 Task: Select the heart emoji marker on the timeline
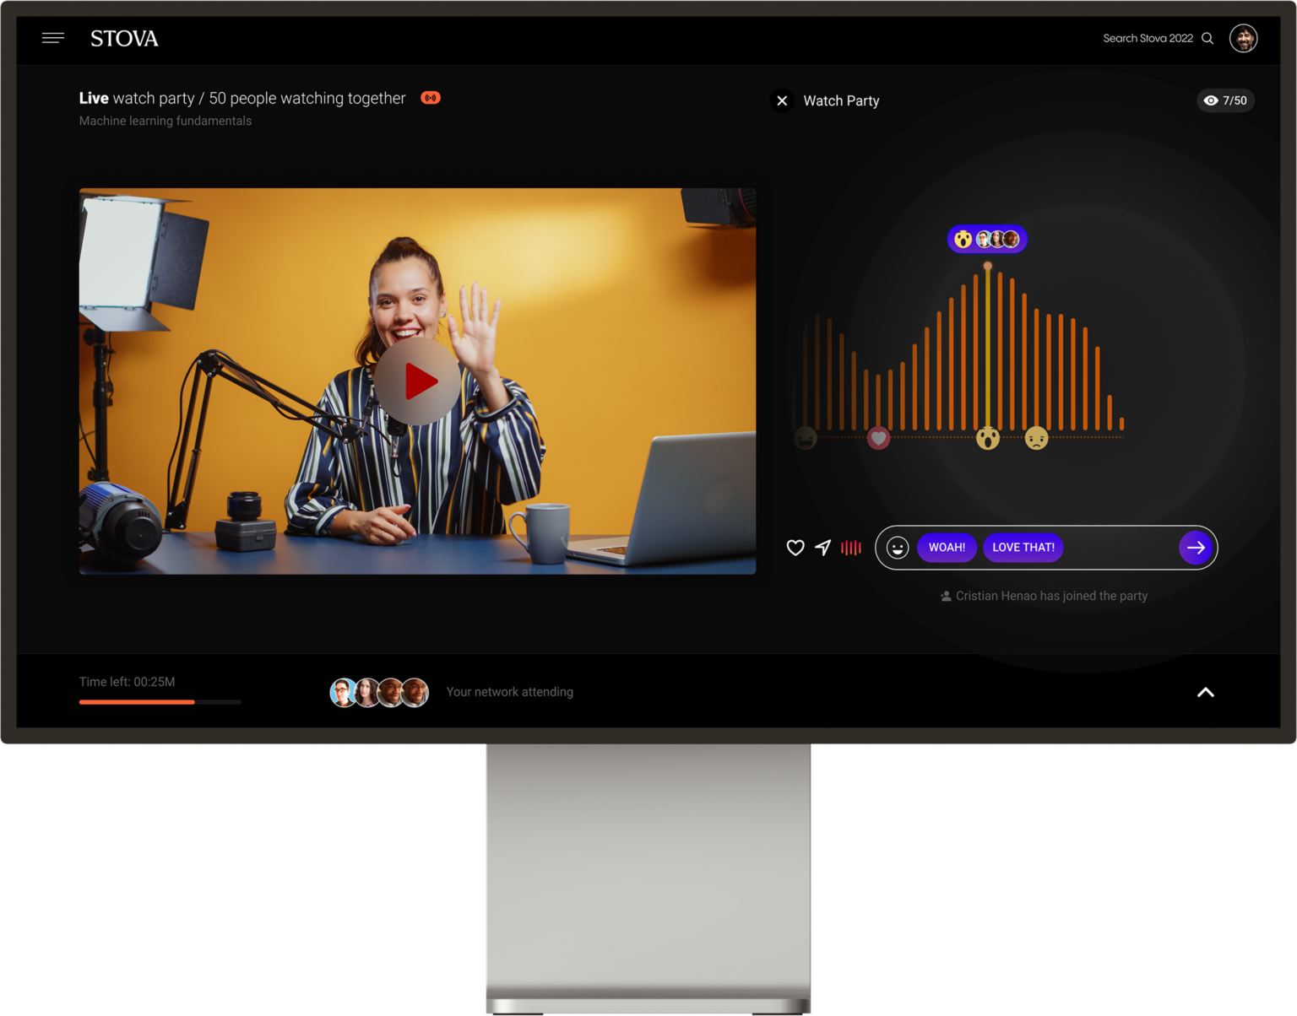coord(879,438)
